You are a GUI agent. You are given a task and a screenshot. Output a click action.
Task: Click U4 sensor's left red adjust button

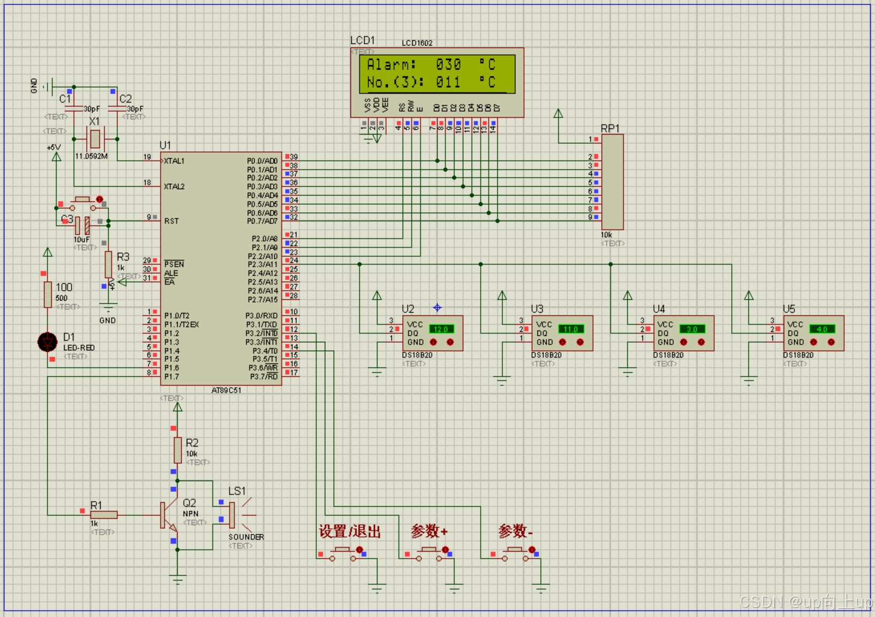point(684,342)
